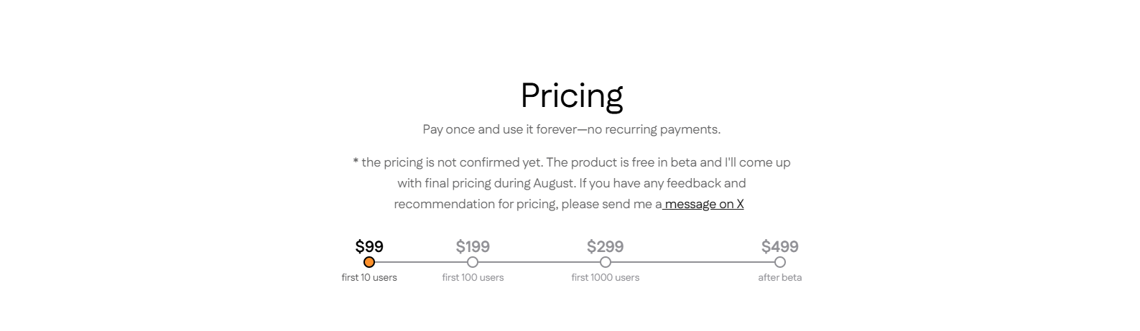Pick the circle marker under $499
This screenshot has height=331, width=1140.
pos(780,262)
